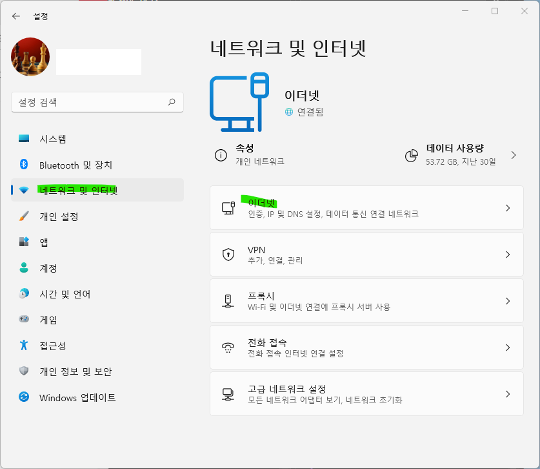Click the gamepad 게임 icon
540x469 pixels.
pos(24,319)
